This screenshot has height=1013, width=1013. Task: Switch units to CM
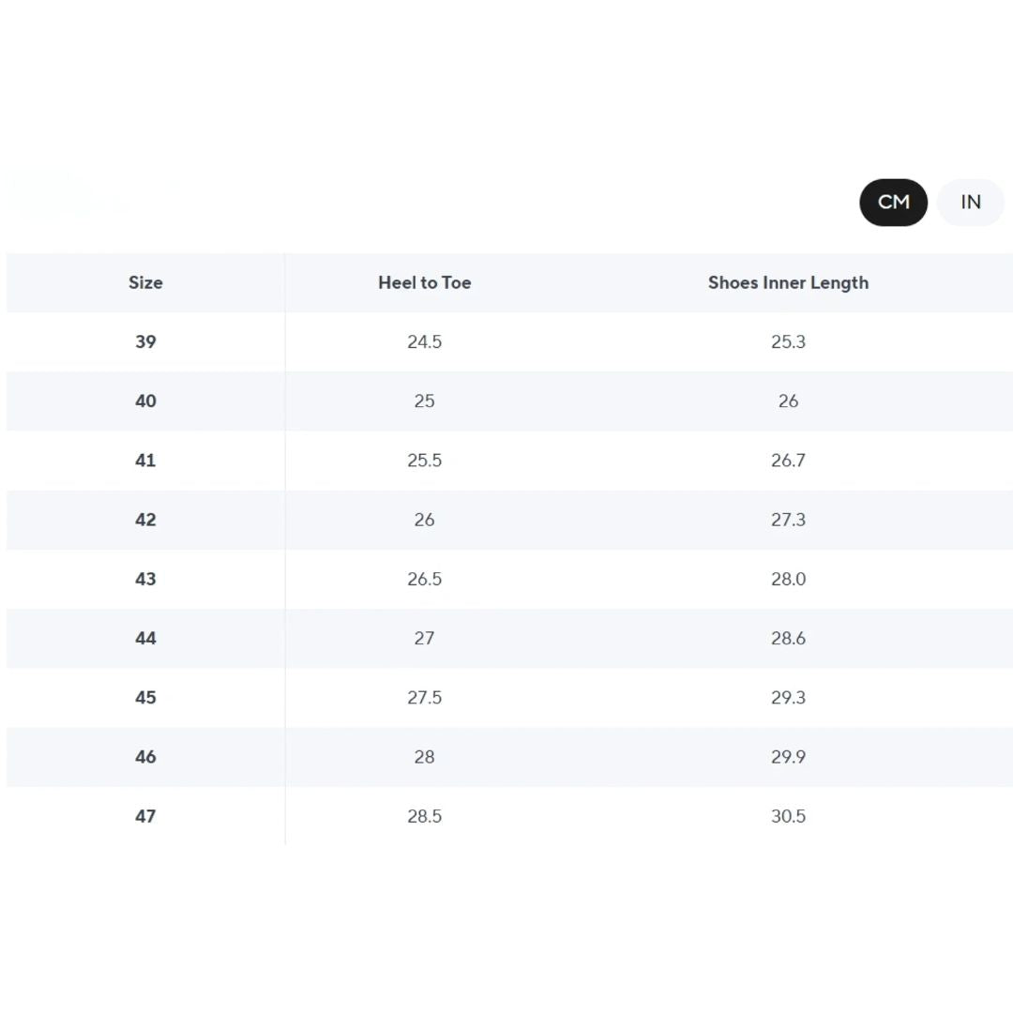pos(893,202)
